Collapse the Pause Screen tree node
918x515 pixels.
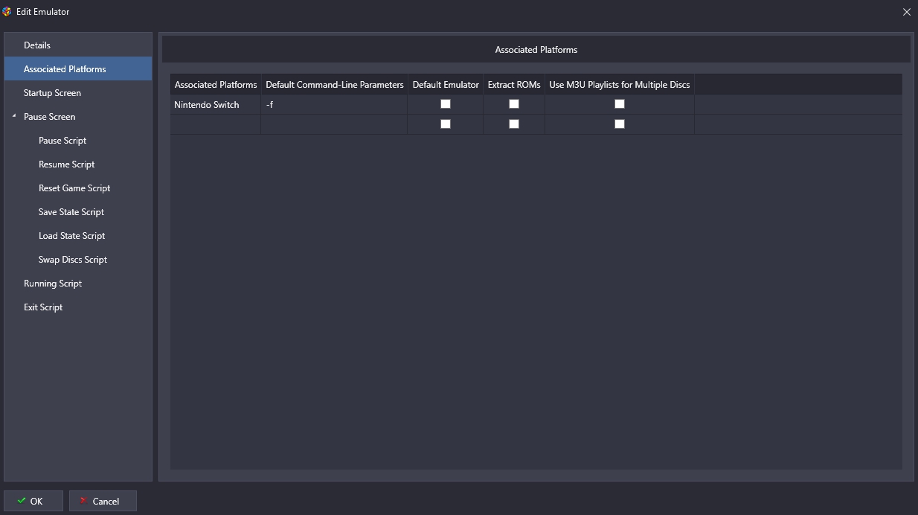click(x=13, y=116)
